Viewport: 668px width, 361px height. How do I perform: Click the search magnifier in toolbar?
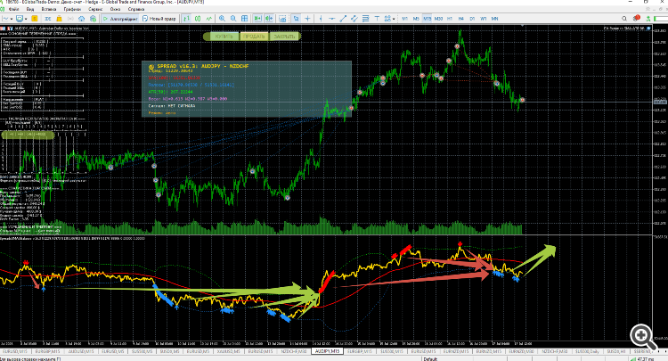point(624,19)
